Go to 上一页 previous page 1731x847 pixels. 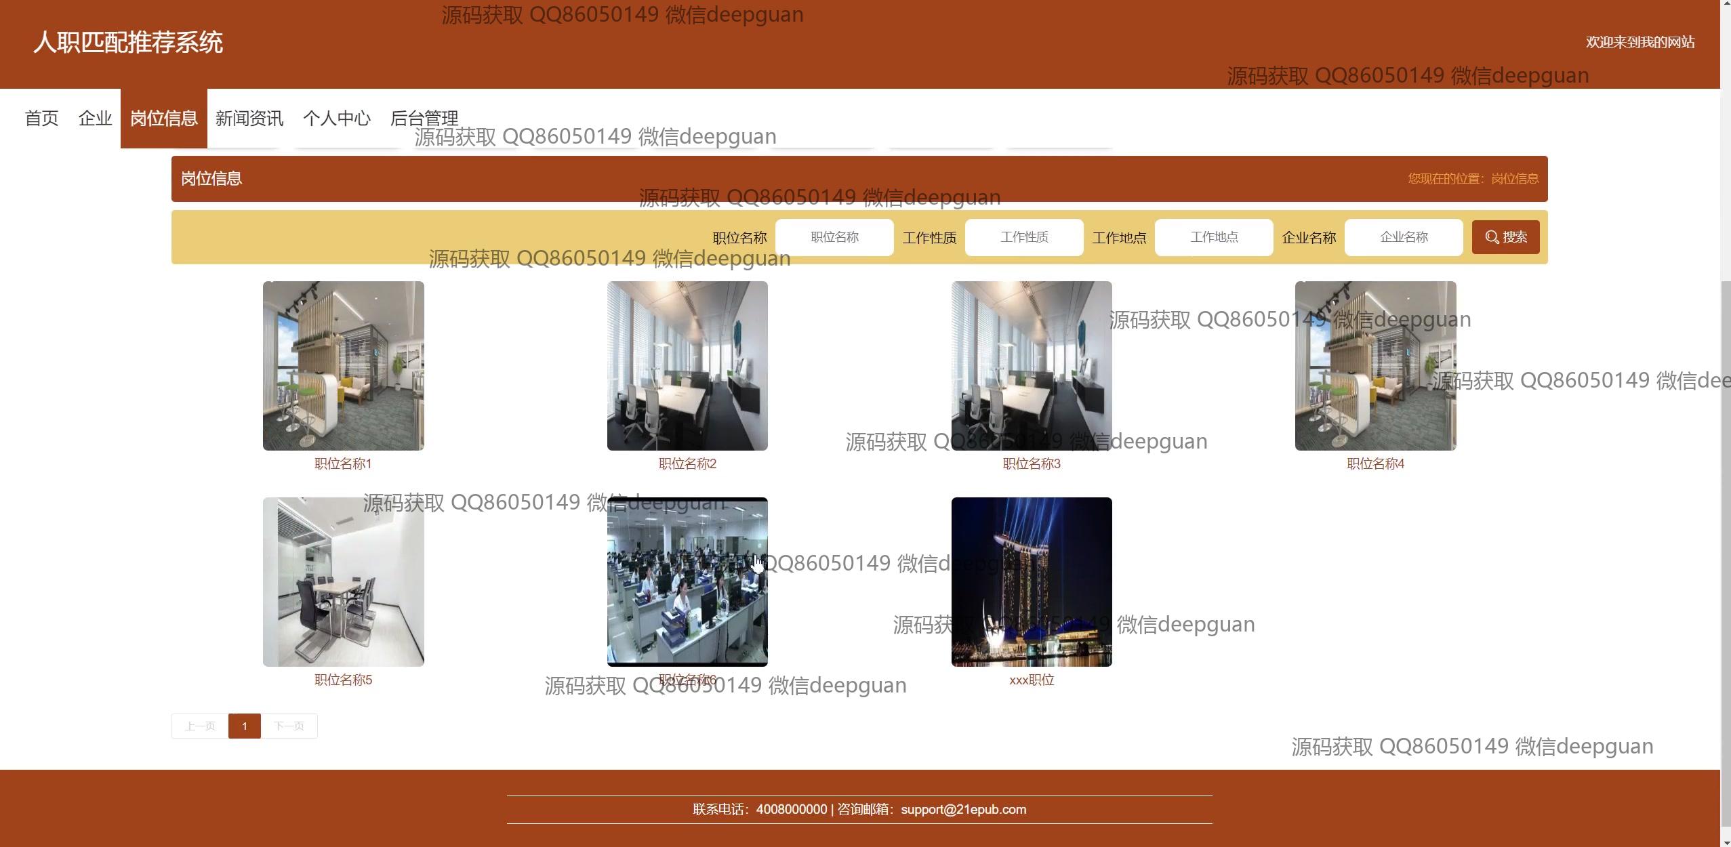coord(200,726)
